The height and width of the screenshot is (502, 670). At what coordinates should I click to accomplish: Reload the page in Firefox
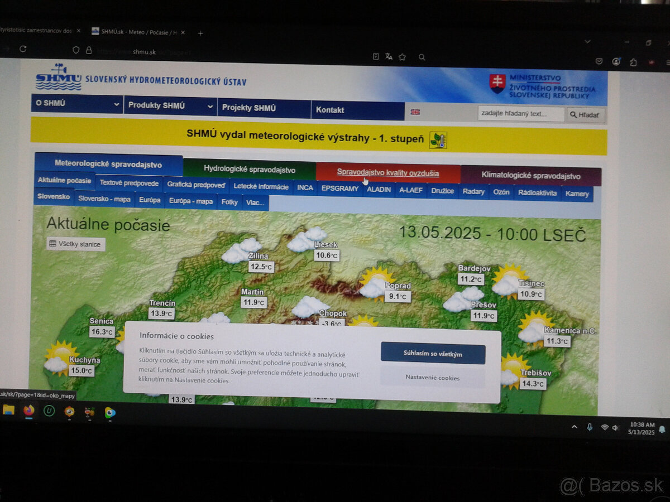(23, 49)
